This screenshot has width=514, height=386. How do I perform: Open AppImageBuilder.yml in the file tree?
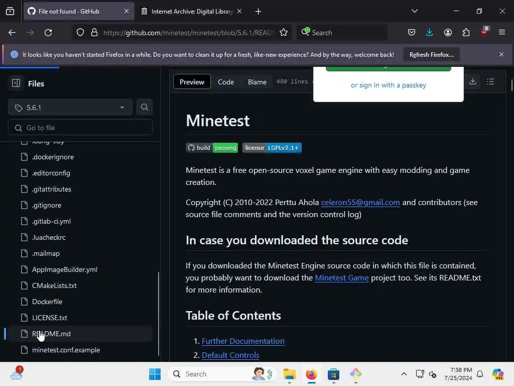pyautogui.click(x=65, y=269)
